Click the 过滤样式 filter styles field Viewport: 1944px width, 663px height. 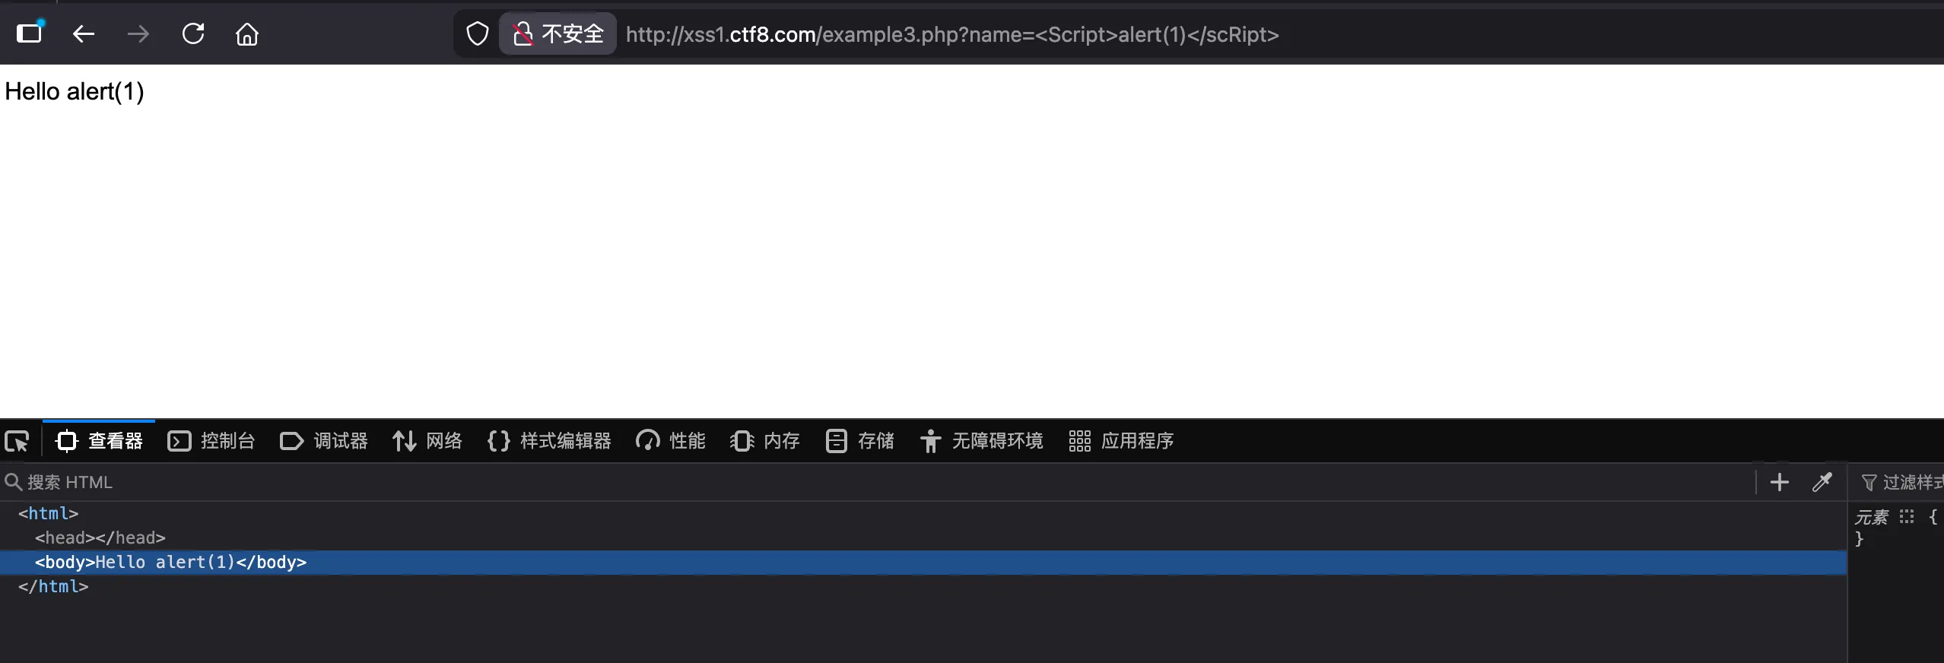[1901, 482]
